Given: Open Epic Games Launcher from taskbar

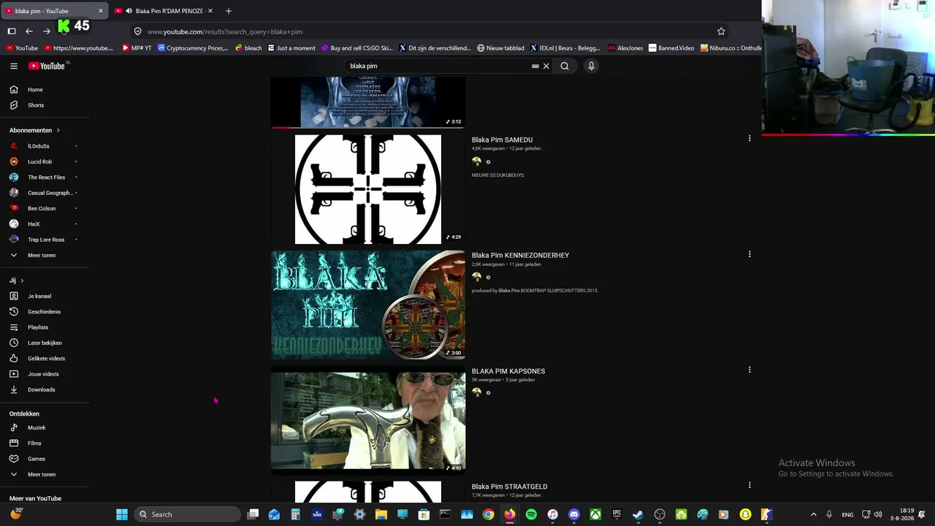Looking at the screenshot, I should click(x=617, y=514).
